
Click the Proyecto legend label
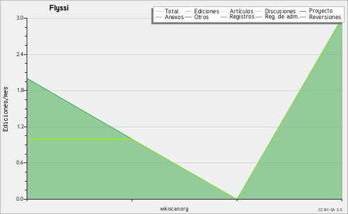coord(321,11)
